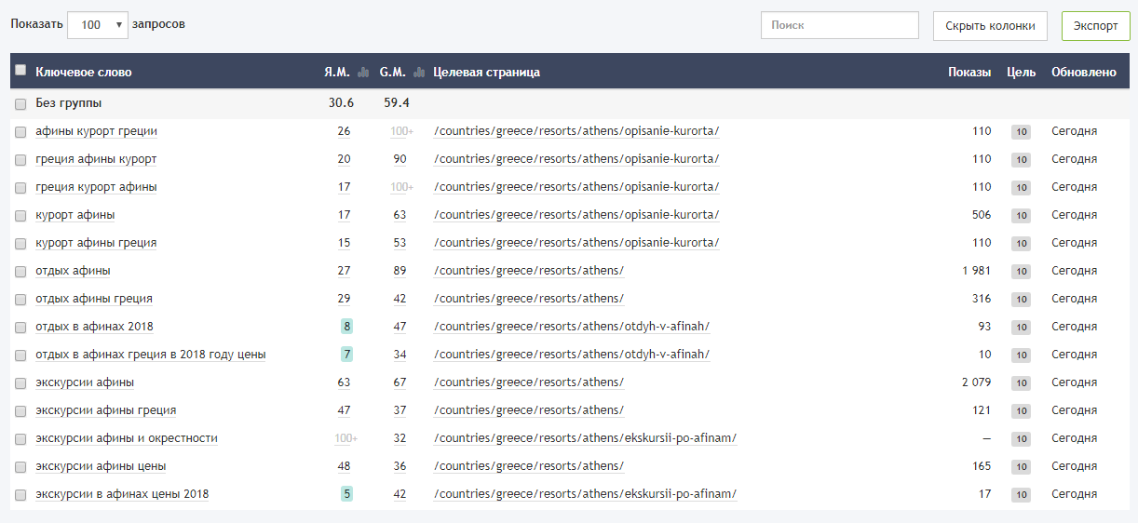Open keyword link "афины курорт греции"

click(x=96, y=131)
